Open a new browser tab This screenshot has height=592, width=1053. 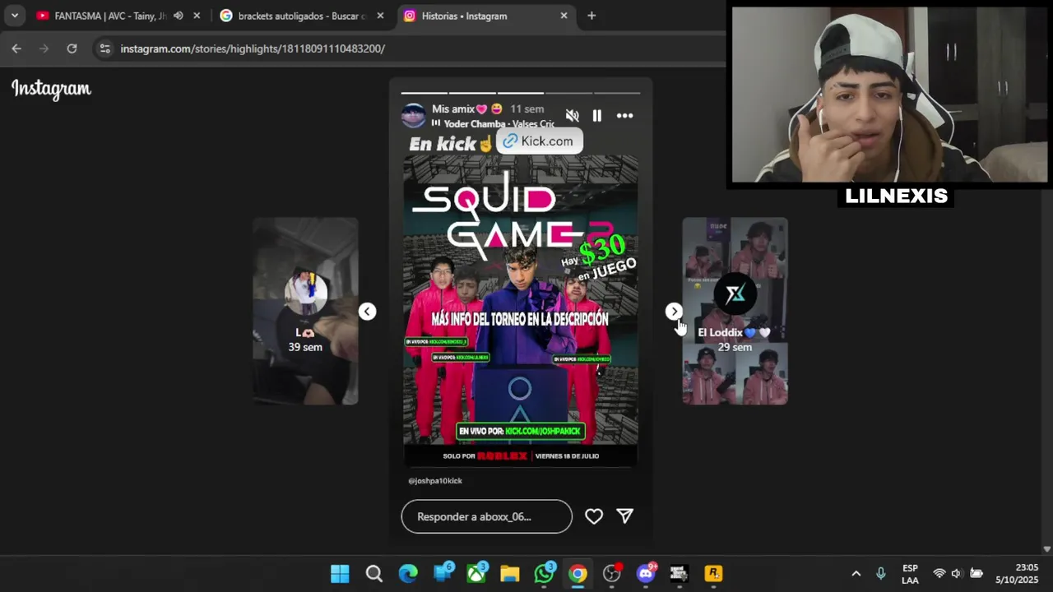pos(591,16)
